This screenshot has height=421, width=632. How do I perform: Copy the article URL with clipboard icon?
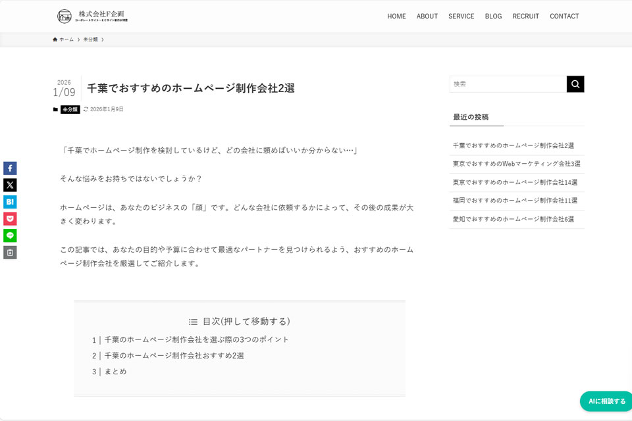9,252
